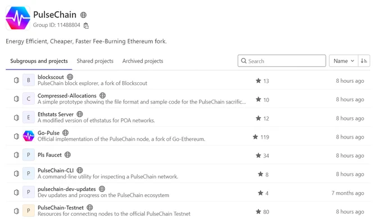Open the Compressed-Allocations project link

click(67, 96)
